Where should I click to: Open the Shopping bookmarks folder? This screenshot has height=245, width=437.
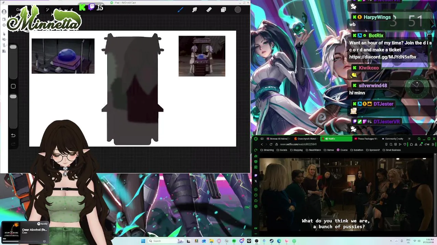[296, 150]
